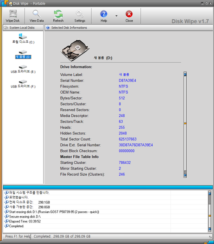Click the Selected Disk Informations header

pos(129,28)
